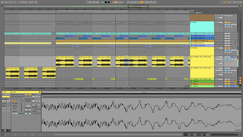Toggle Punch-in switch icon
Viewport: 243px width, 137px height.
139,2
